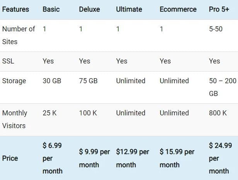Click the $12.99 per month price
This screenshot has width=238, height=180.
133,158
